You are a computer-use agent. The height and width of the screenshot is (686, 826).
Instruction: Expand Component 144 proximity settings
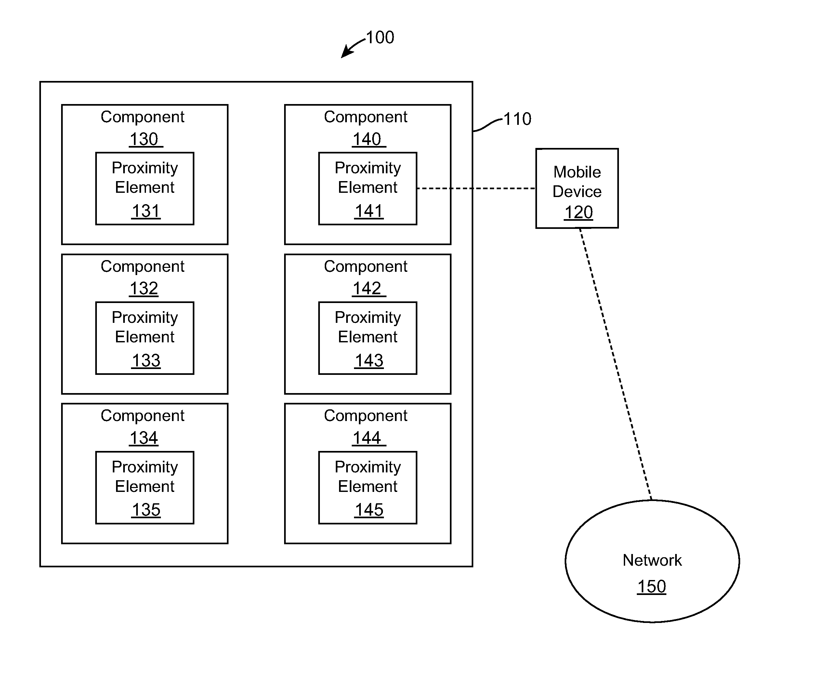(384, 487)
